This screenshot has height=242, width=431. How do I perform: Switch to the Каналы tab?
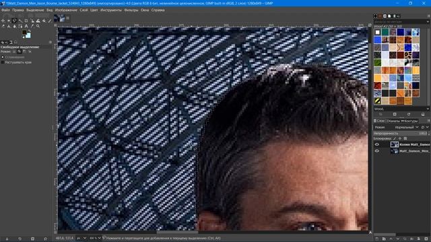[394, 121]
